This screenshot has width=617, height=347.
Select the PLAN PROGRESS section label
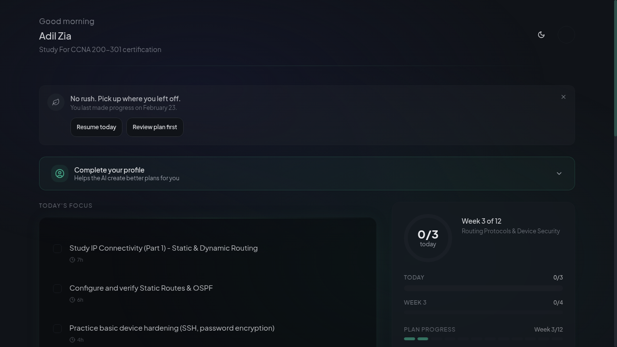429,329
